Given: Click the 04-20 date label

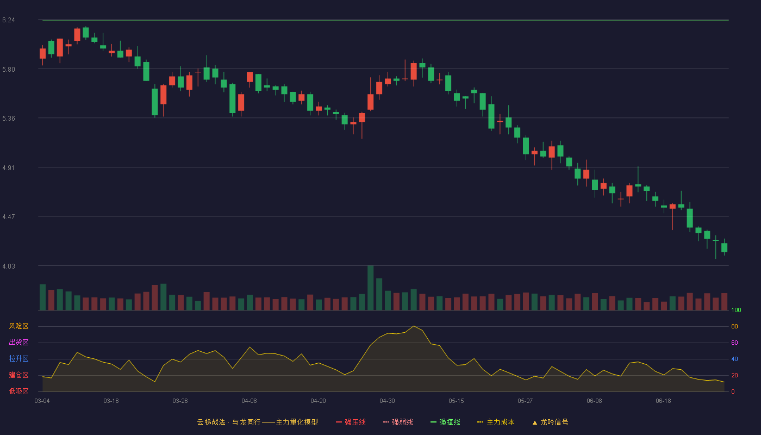Looking at the screenshot, I should pos(318,401).
